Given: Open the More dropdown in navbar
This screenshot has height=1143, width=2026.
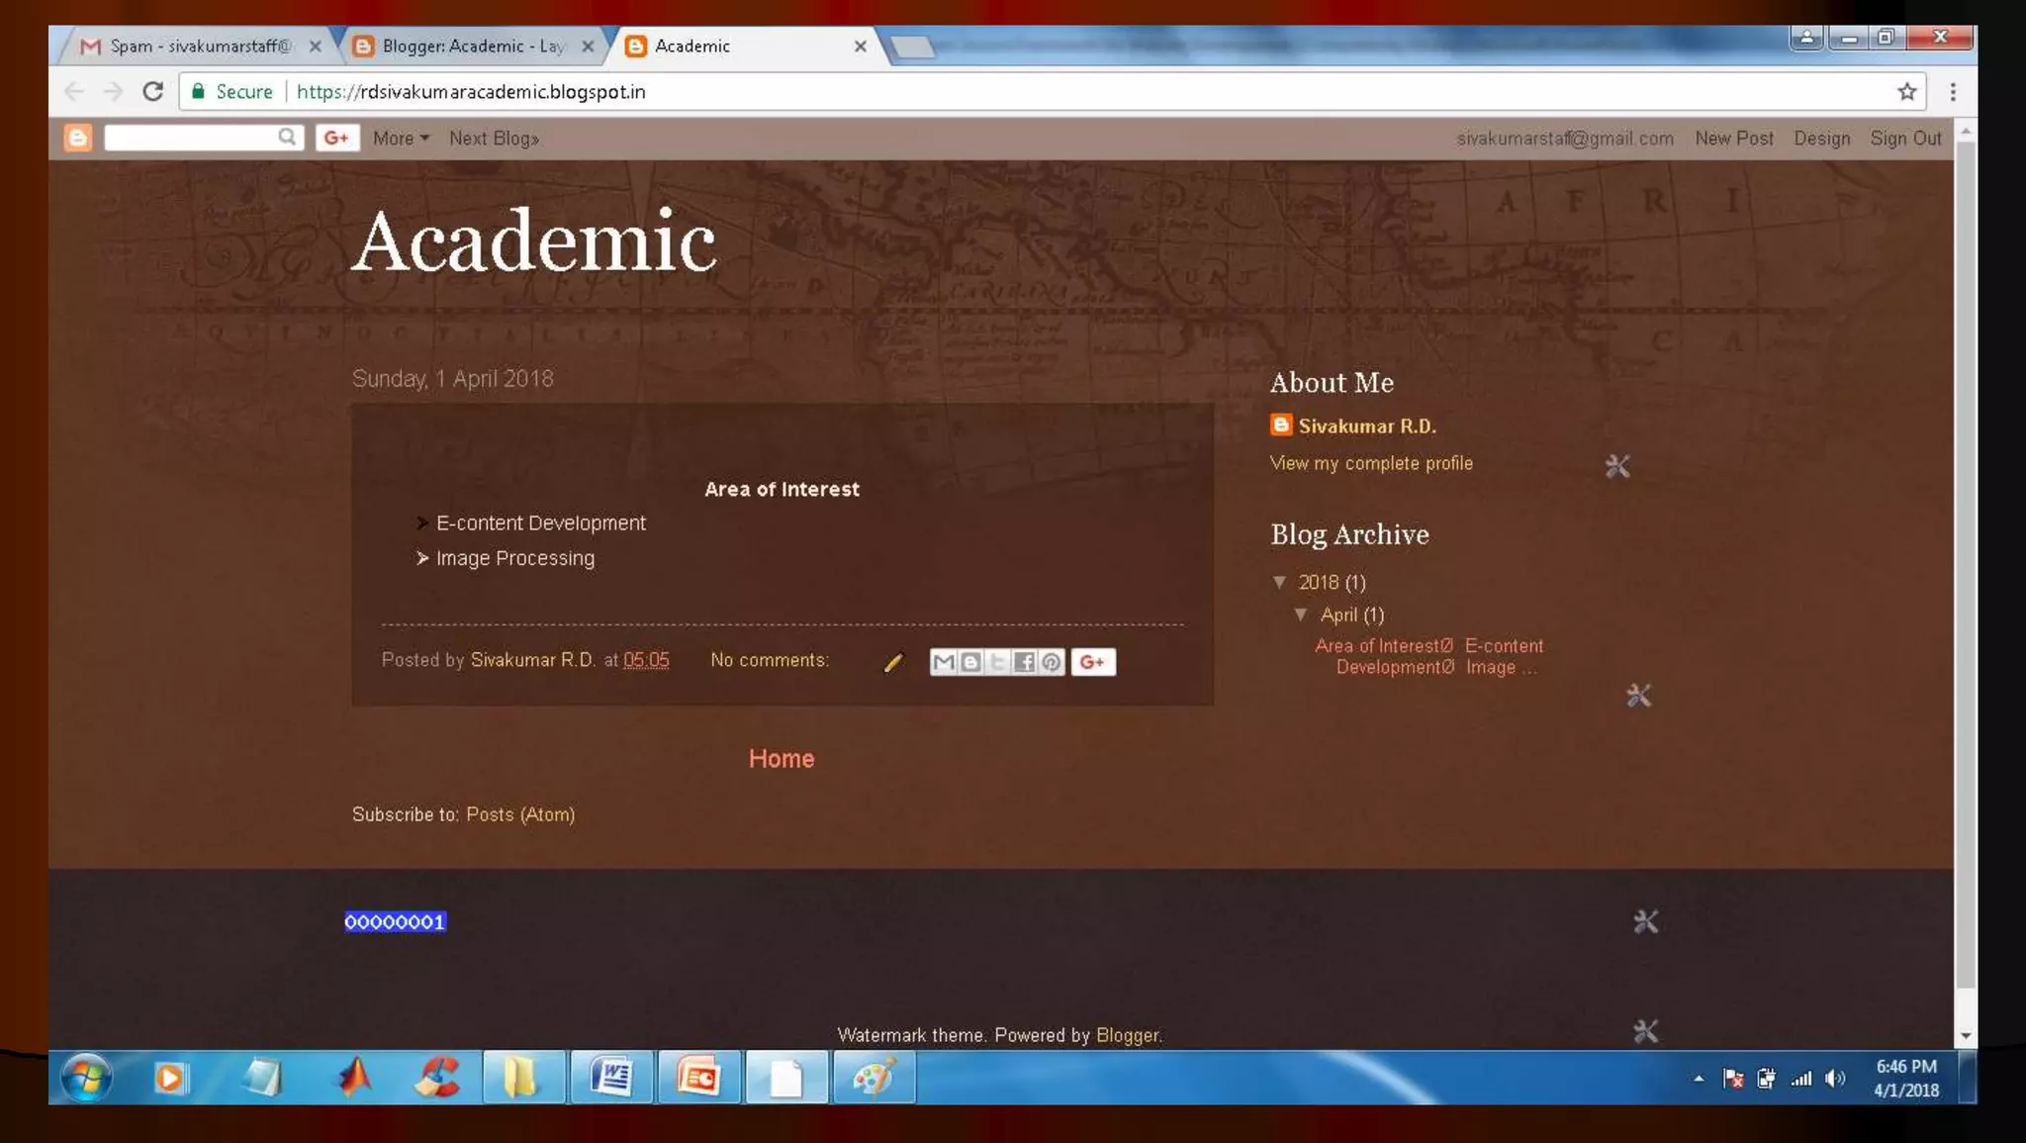Looking at the screenshot, I should [x=401, y=139].
